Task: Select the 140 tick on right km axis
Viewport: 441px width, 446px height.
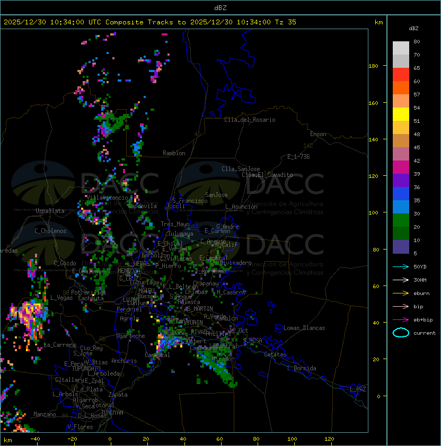Action: (x=373, y=139)
